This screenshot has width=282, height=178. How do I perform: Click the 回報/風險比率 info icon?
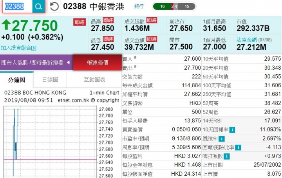pyautogui.click(x=238, y=147)
